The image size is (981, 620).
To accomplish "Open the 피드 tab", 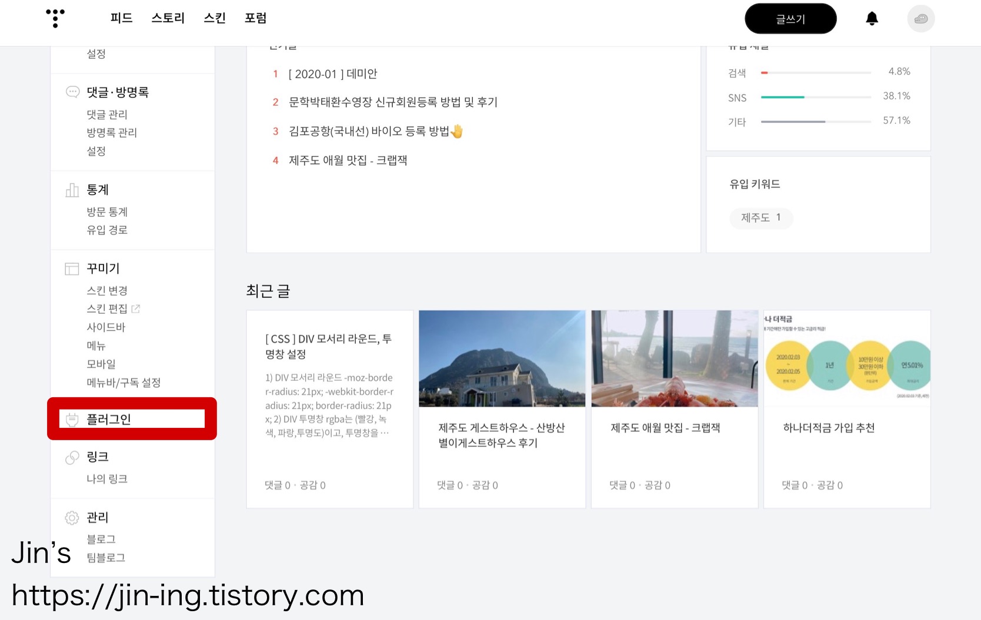I will 121,18.
